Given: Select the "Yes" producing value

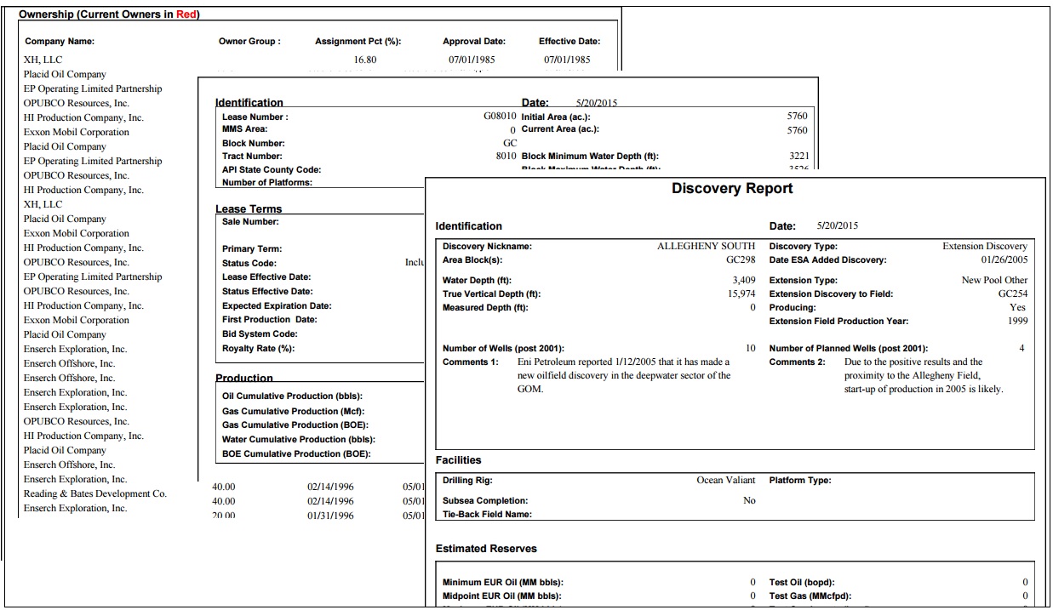Looking at the screenshot, I should point(1018,308).
